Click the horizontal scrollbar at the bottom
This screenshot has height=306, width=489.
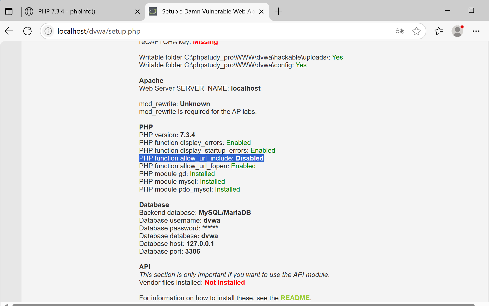(243, 305)
